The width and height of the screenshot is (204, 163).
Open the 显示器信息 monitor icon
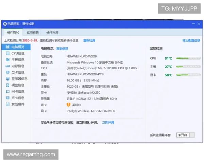click(x=8, y=79)
